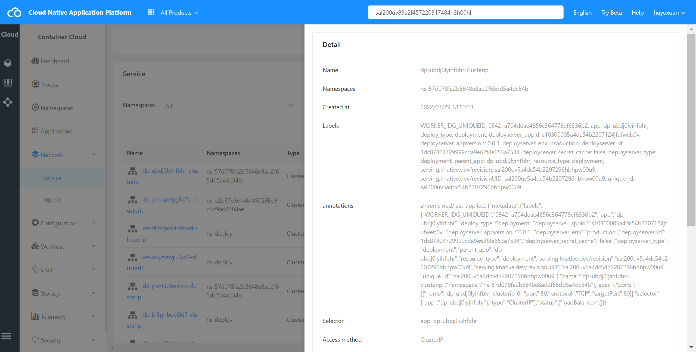Viewport: 696px width, 352px height.
Task: Click the scrollbar up arrow in detail panel
Action: pos(691,29)
